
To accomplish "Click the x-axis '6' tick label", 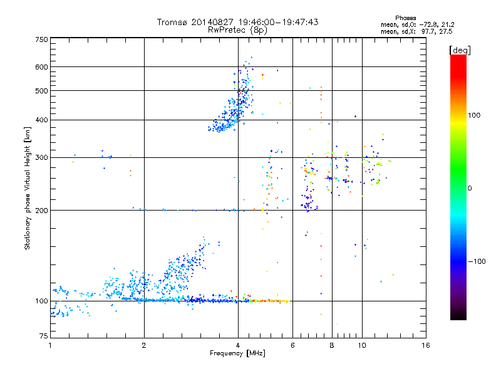I will click(292, 345).
